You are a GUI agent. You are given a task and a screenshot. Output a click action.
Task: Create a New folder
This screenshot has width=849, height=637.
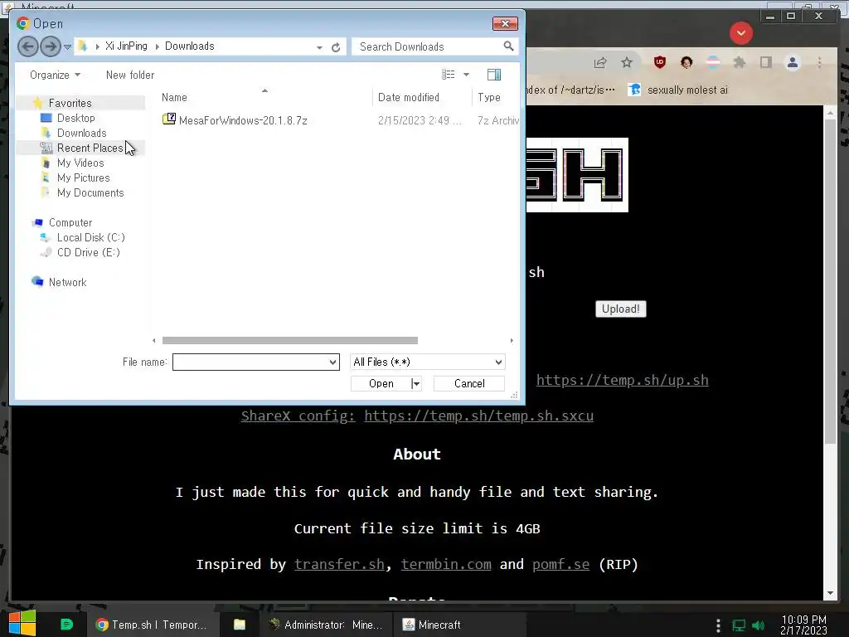tap(130, 75)
